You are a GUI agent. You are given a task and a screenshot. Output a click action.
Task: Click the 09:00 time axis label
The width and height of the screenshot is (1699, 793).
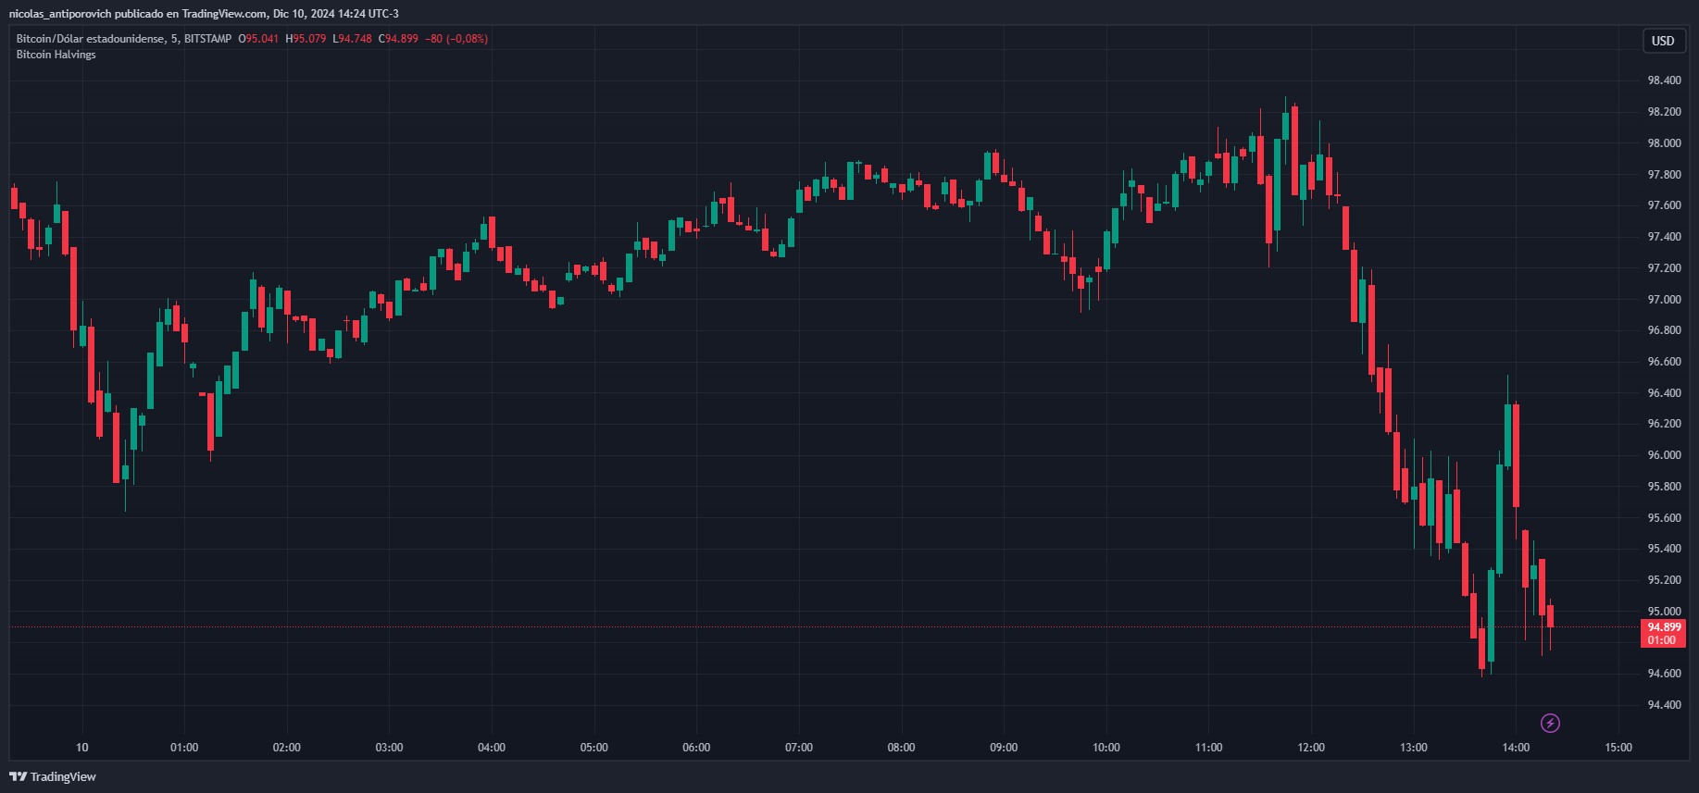[x=1004, y=748]
